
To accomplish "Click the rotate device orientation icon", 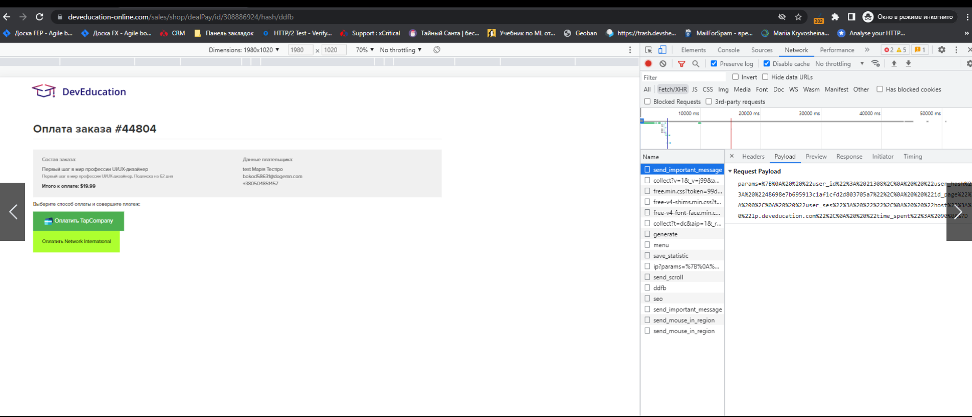I will (x=437, y=50).
